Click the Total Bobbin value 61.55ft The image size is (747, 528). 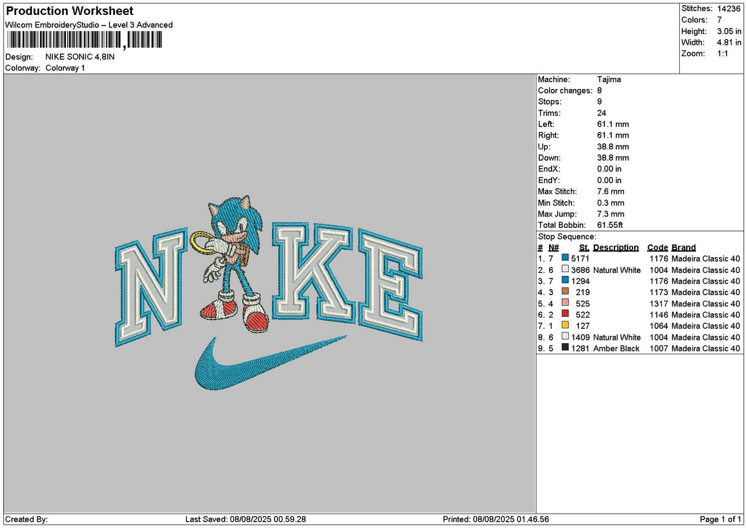tap(610, 225)
